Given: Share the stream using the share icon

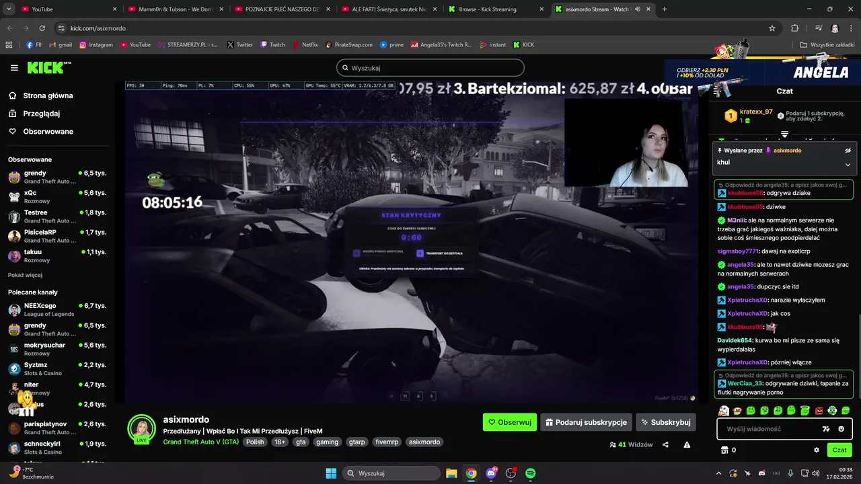Looking at the screenshot, I should [x=665, y=444].
